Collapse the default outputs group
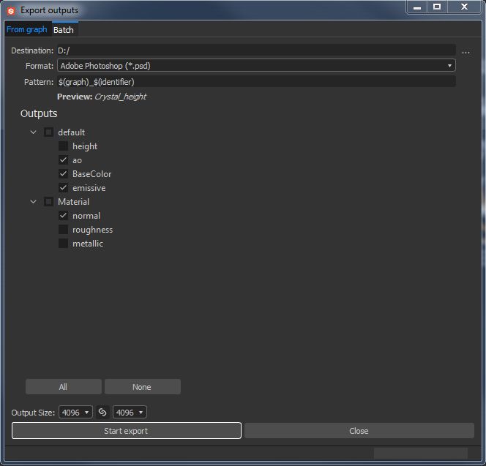Viewport: 486px width, 466px height. coord(33,132)
